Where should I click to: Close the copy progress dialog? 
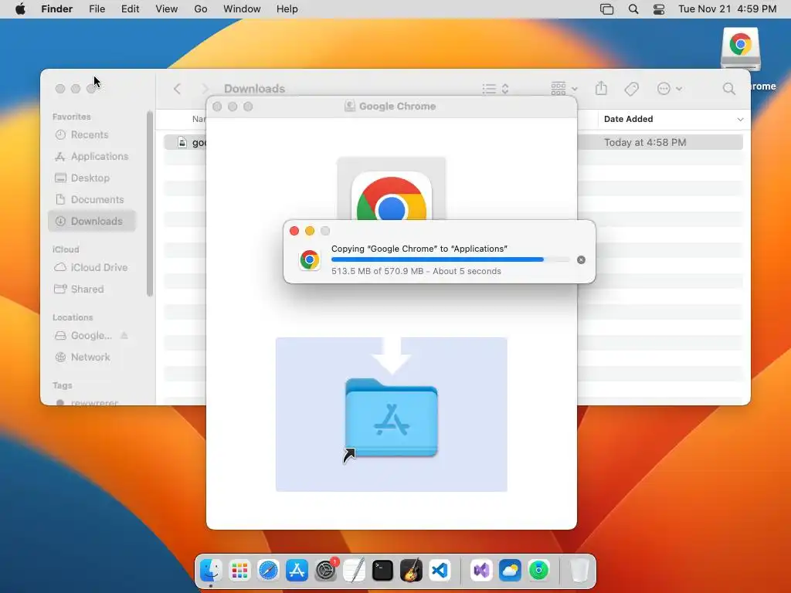[294, 231]
